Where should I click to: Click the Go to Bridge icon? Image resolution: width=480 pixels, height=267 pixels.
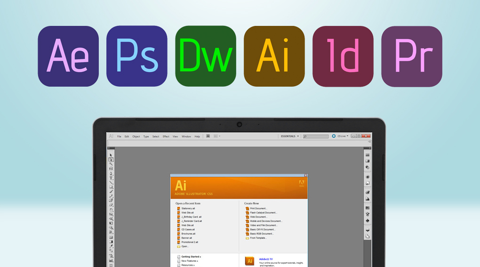click(208, 136)
